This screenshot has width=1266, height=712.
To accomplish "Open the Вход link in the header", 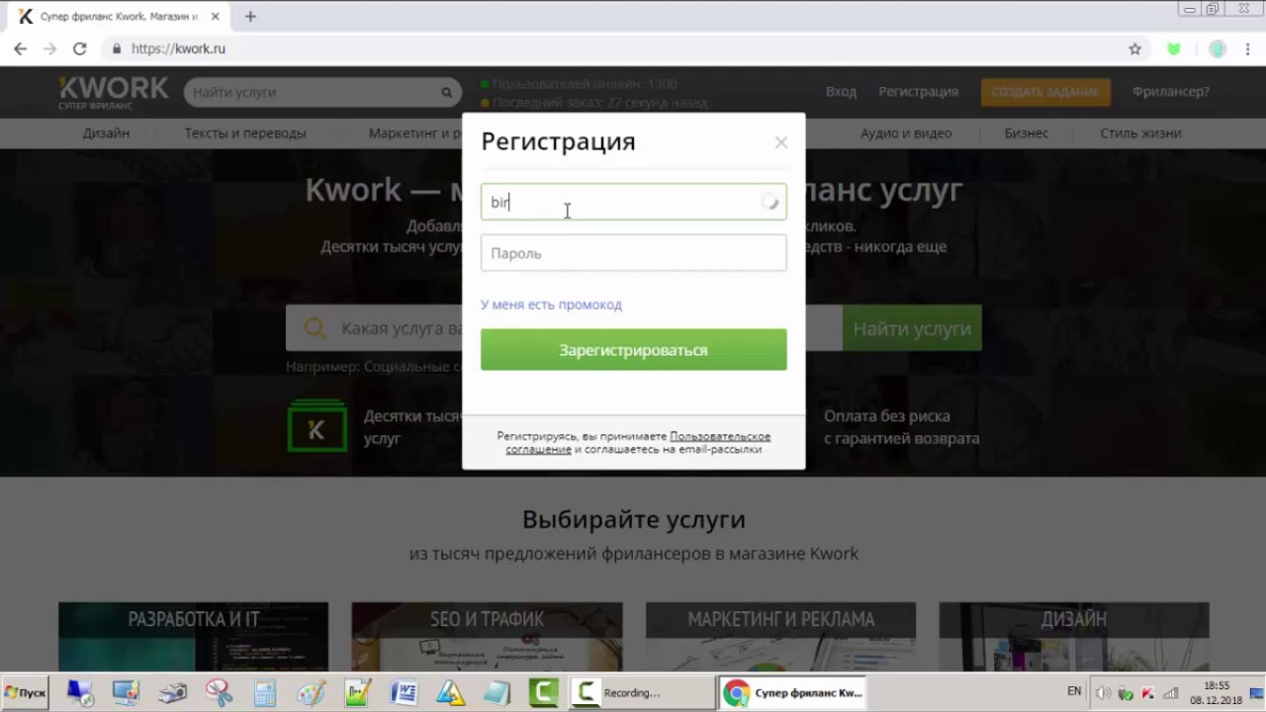I will click(x=841, y=91).
